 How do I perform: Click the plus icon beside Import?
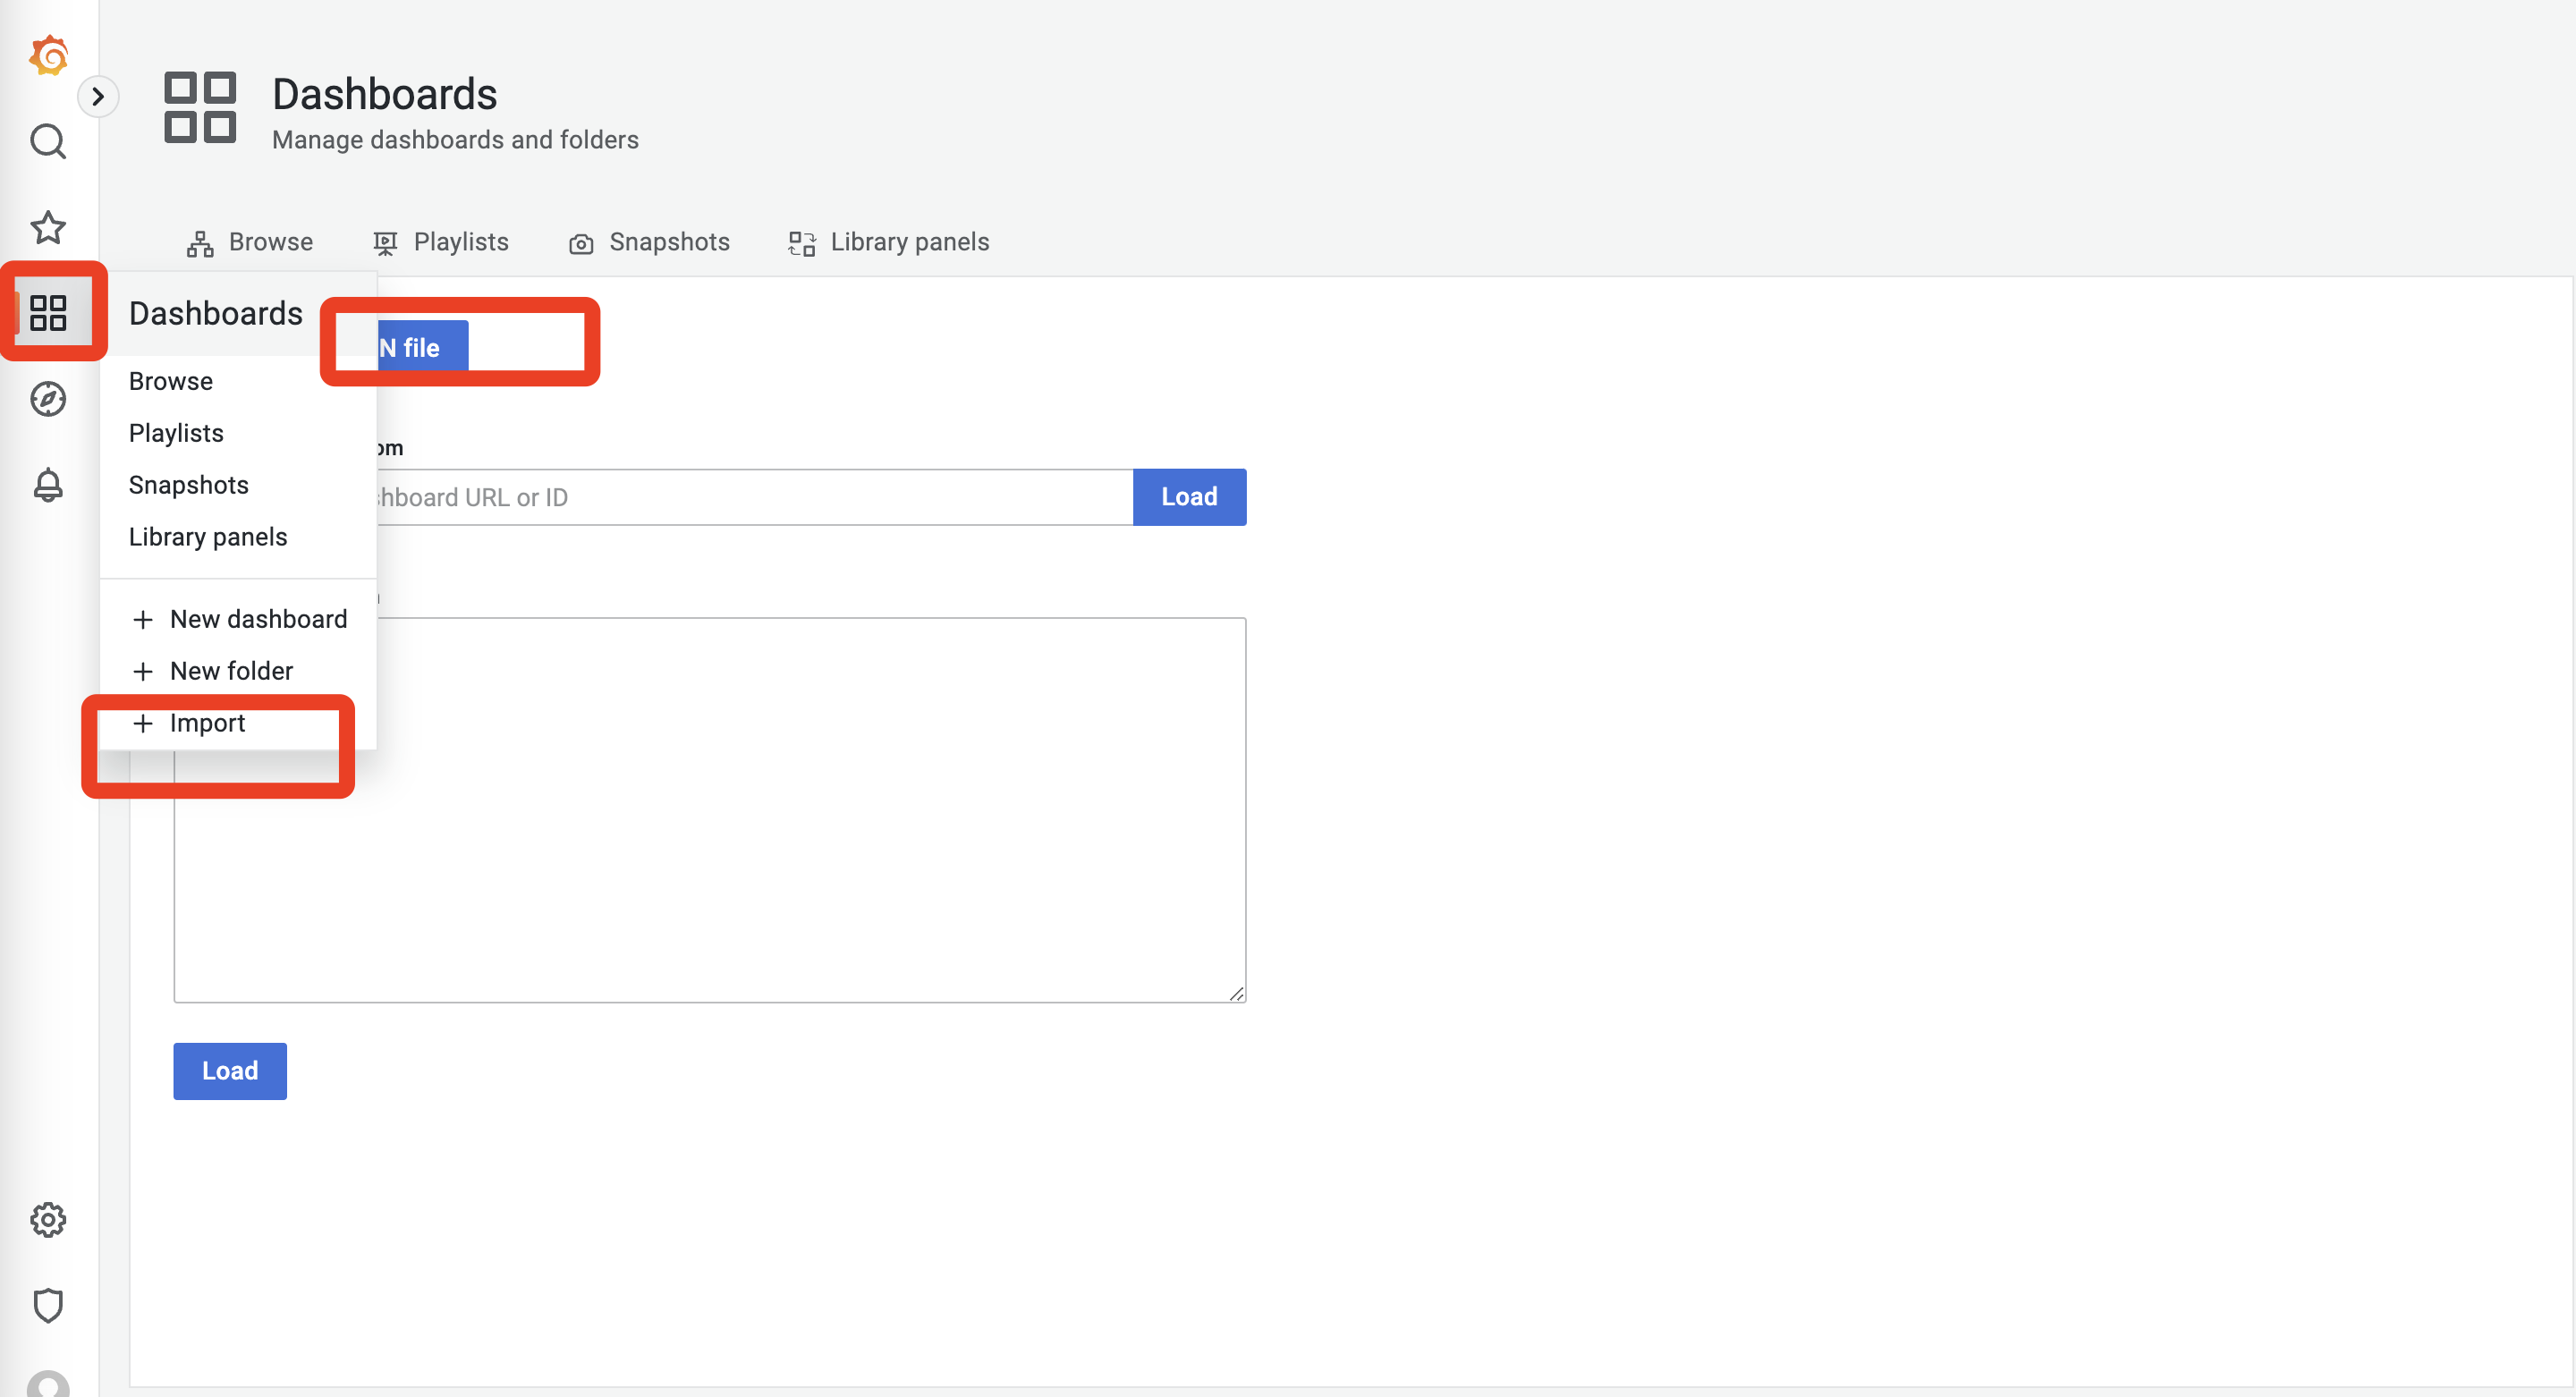(143, 724)
